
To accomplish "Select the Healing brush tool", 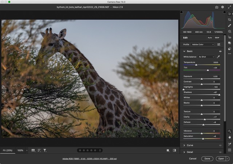I will (x=229, y=26).
